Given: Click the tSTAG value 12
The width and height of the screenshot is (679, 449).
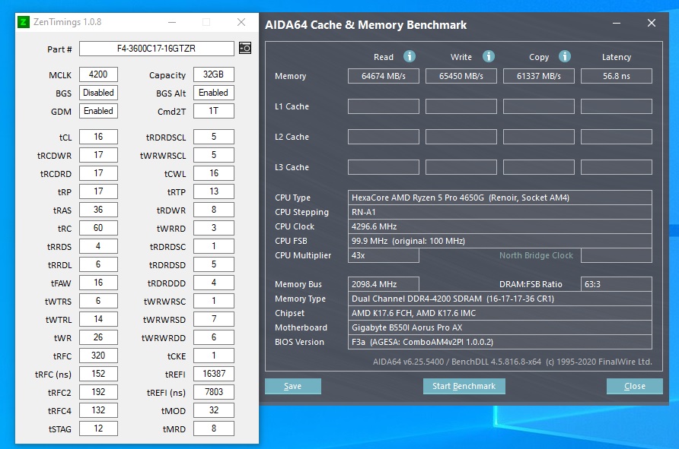Looking at the screenshot, I should pos(98,428).
